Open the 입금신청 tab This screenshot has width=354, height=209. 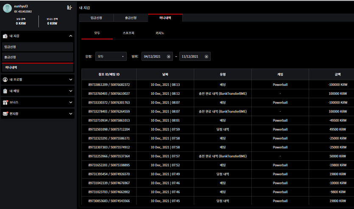point(96,18)
